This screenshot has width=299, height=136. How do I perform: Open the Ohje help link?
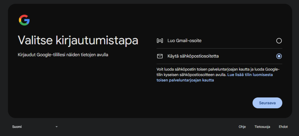point(242,127)
